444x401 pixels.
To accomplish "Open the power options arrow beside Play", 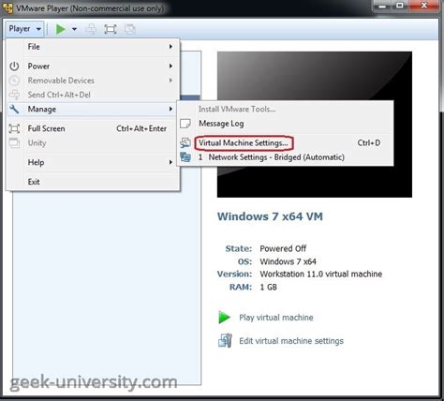I will pyautogui.click(x=74, y=29).
